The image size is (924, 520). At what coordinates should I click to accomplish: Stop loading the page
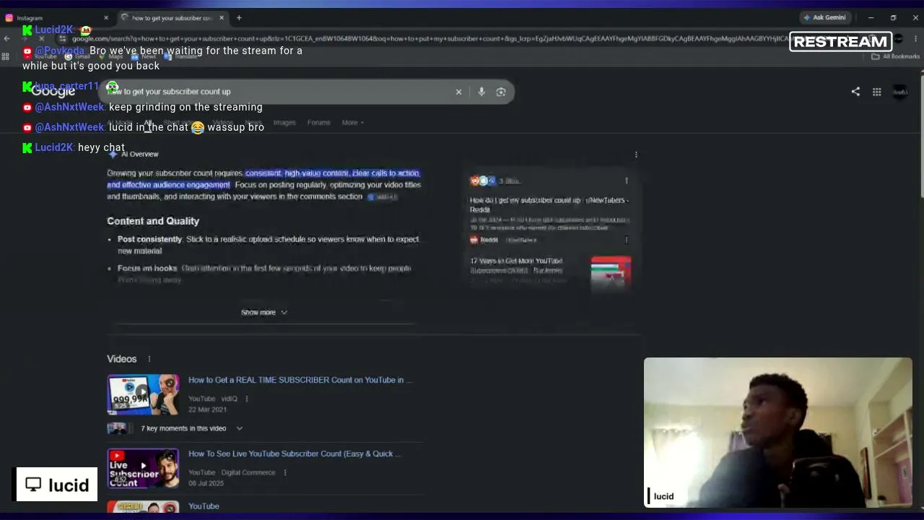tap(41, 38)
